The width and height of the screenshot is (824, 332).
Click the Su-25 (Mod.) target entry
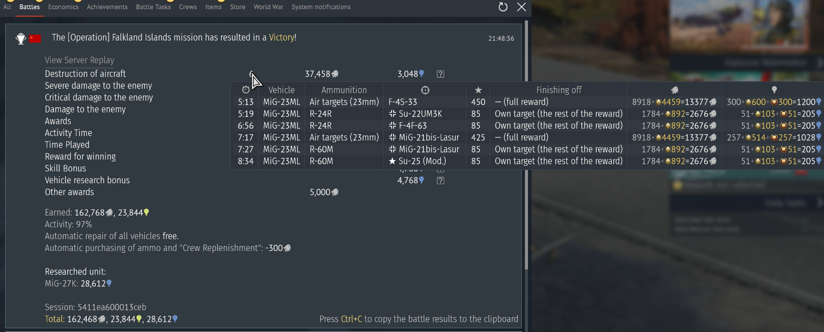click(418, 161)
